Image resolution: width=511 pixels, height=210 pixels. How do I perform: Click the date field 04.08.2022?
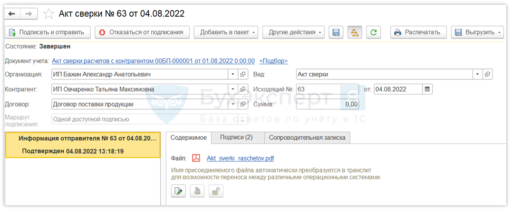(398, 89)
